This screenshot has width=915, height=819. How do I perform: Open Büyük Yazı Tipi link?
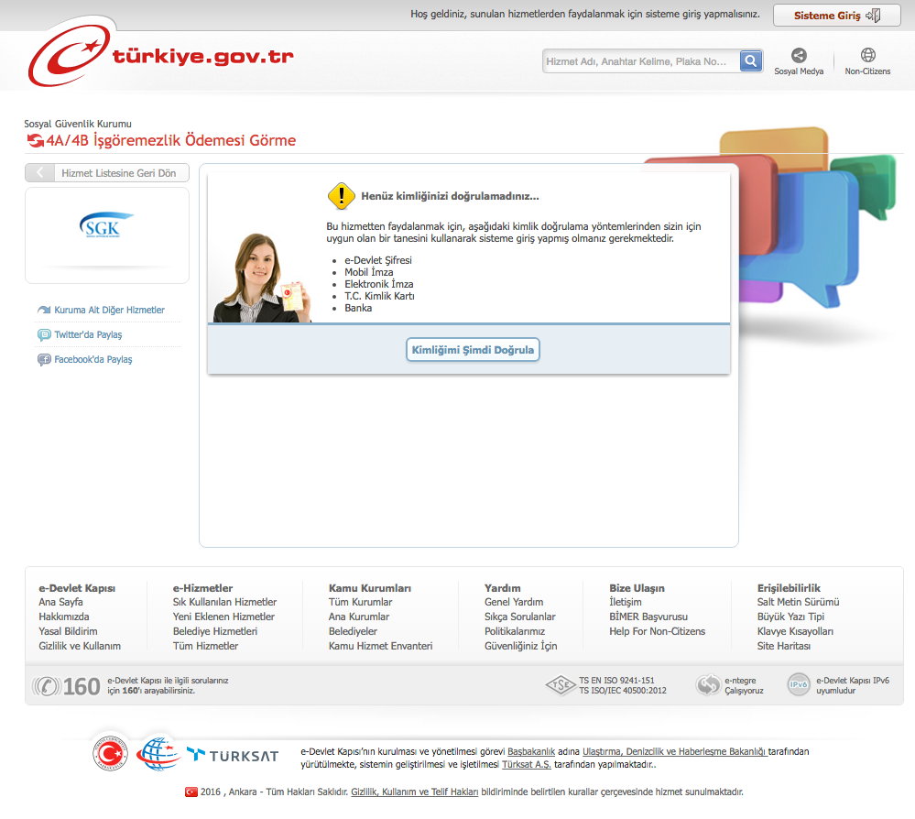pos(790,617)
